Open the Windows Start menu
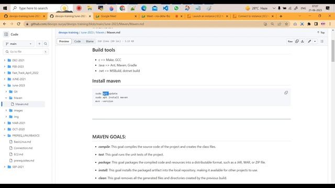This screenshot has width=335, height=188. [x=5, y=8]
